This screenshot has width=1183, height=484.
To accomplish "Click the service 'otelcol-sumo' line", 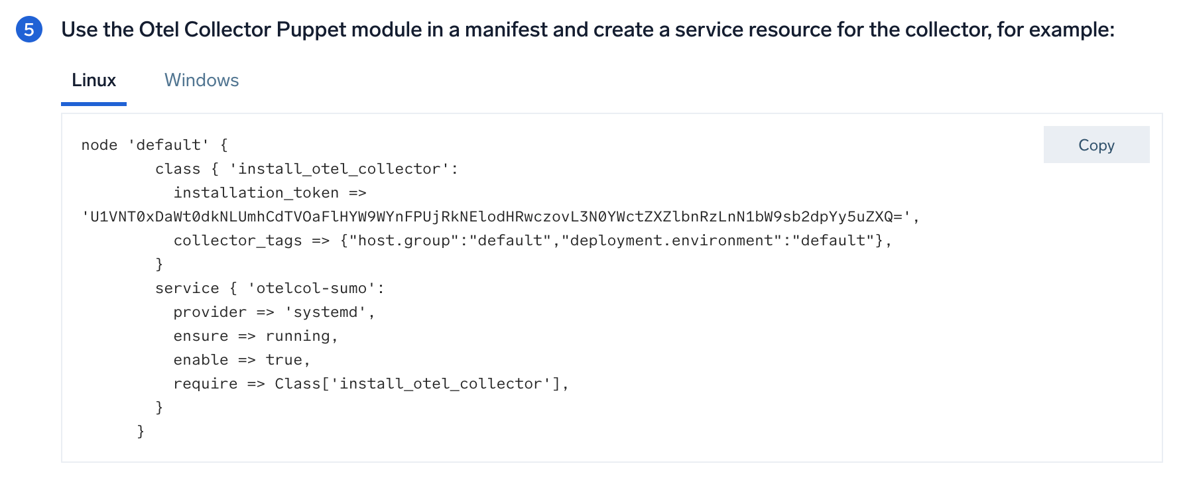I will (x=269, y=288).
